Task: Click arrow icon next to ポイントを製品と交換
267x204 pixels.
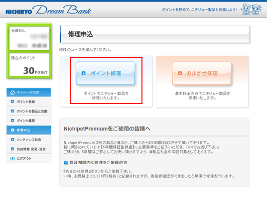Action: [12, 111]
